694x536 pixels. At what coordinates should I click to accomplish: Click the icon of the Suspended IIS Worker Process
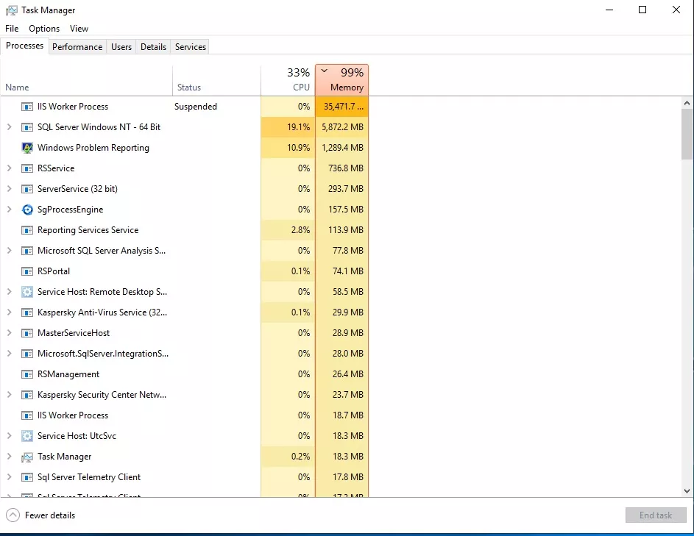coord(27,107)
